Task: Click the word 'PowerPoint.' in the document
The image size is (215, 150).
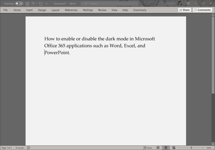Action: [57, 53]
